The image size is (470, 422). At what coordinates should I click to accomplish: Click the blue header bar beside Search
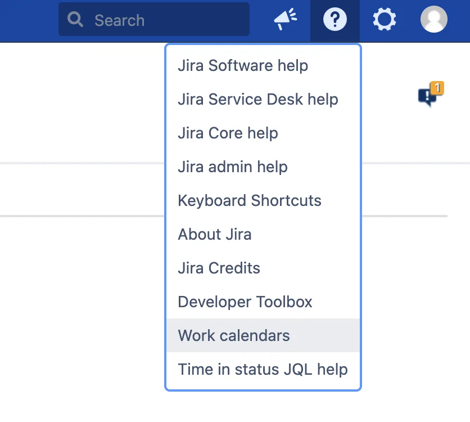(29, 20)
